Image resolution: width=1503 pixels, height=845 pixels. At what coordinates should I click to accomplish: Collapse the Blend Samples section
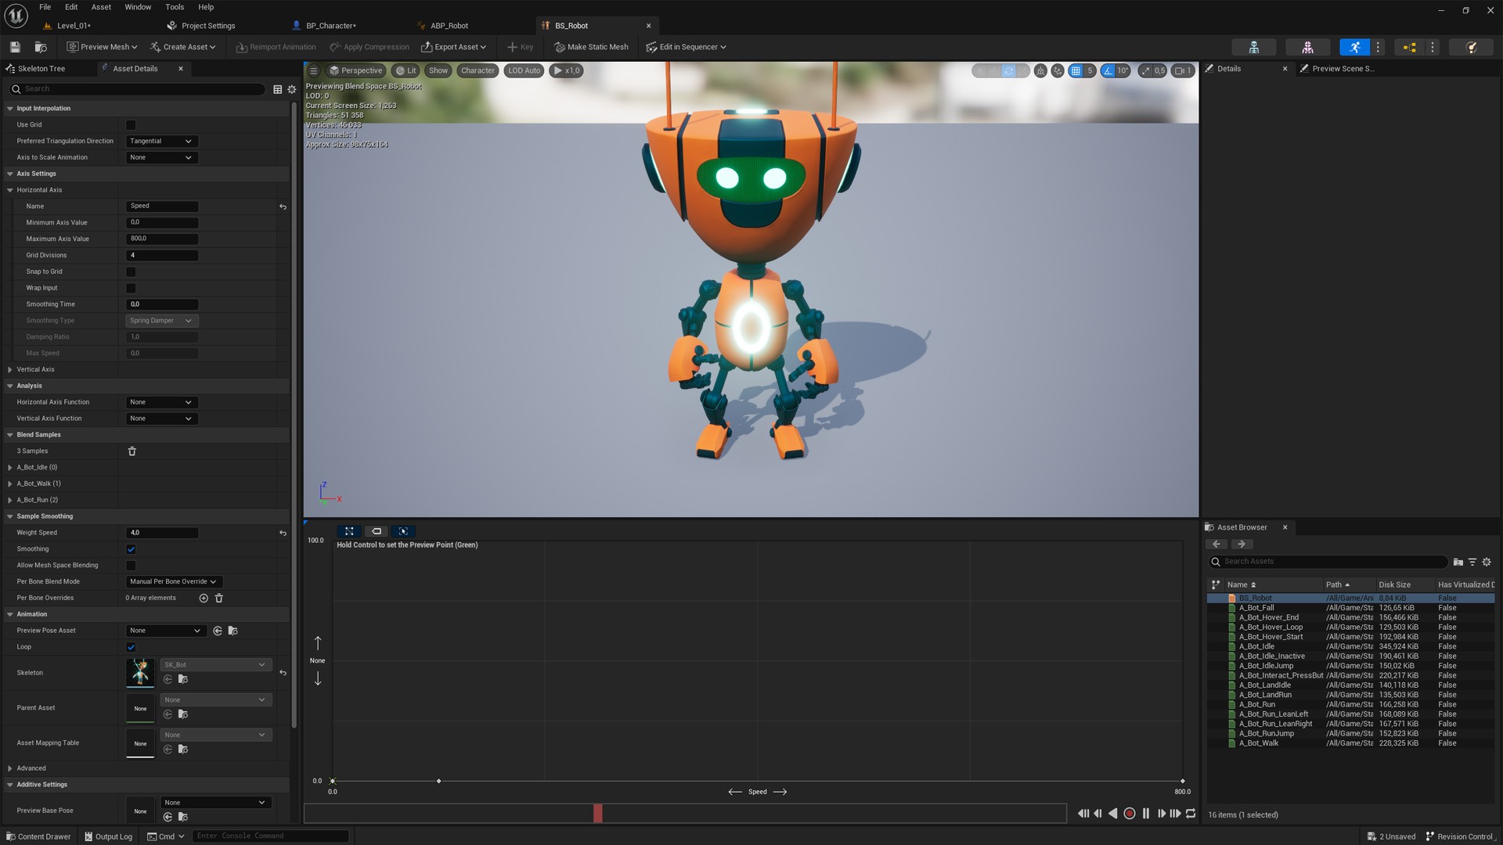coord(10,435)
